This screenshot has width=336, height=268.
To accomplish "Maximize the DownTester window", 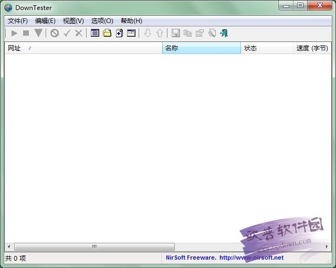I will click(300, 6).
